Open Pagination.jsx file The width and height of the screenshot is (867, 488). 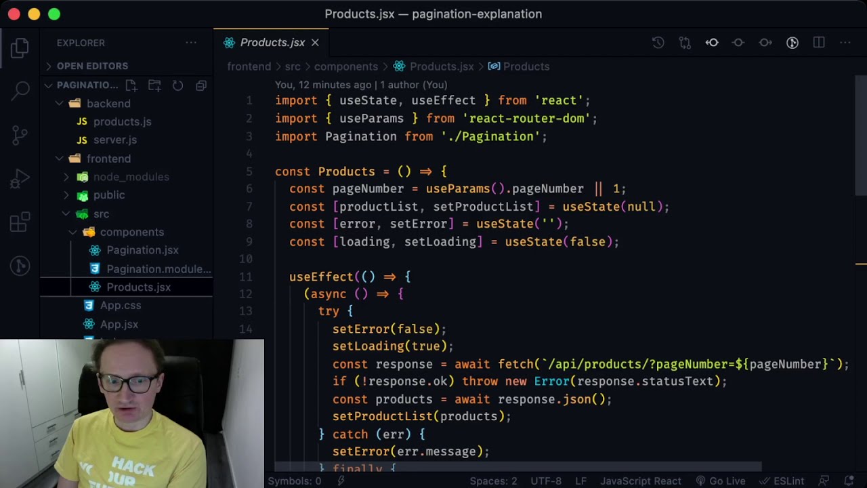click(142, 250)
